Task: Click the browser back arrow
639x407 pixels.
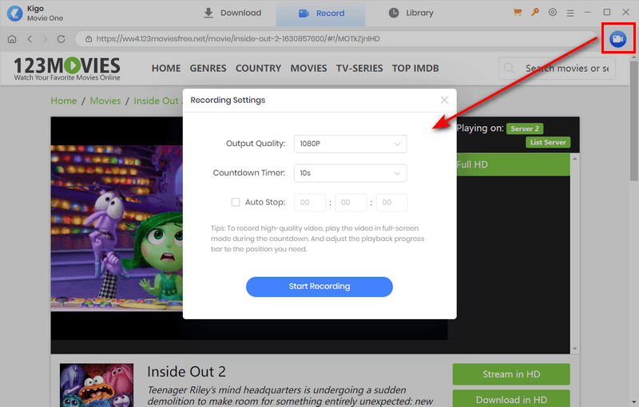Action: click(30, 39)
